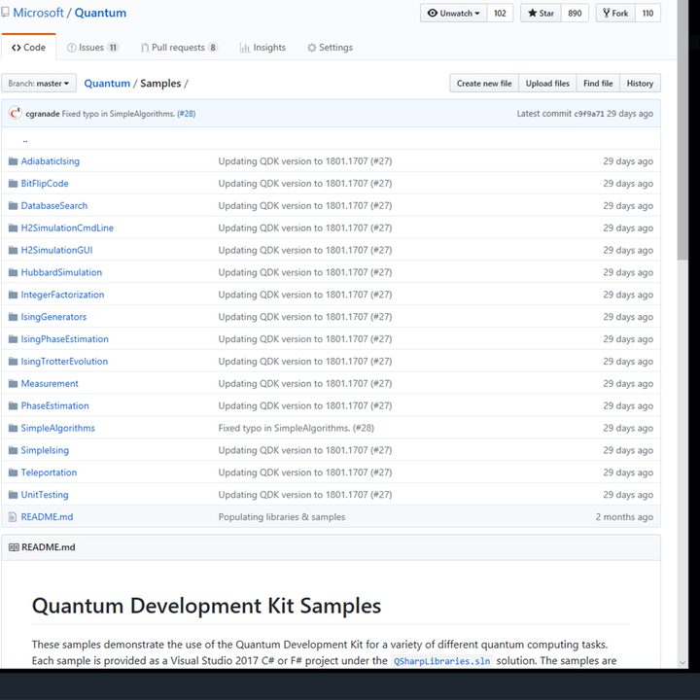Screen dimensions: 700x700
Task: Open the Insights tab
Action: coord(262,48)
